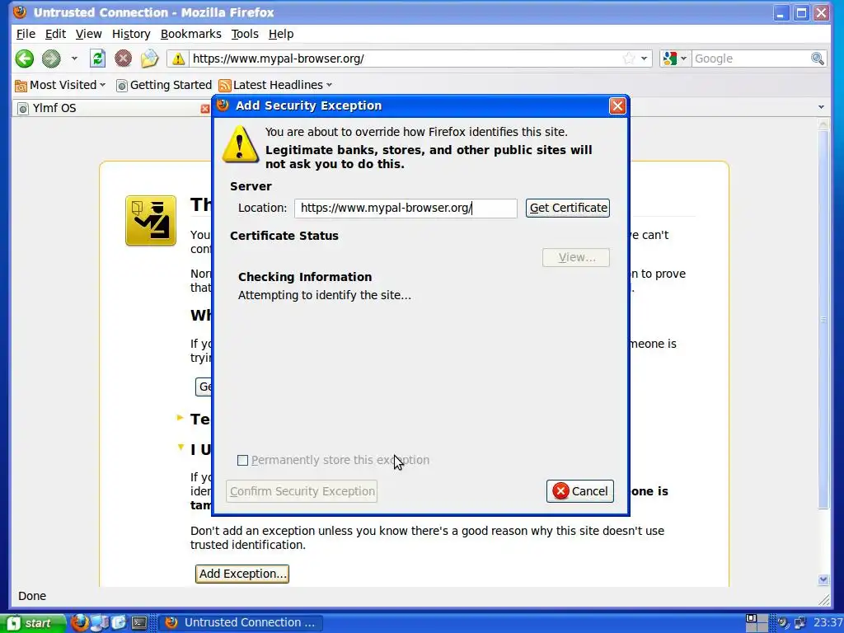
Task: Click the search magnifier icon
Action: (x=817, y=59)
